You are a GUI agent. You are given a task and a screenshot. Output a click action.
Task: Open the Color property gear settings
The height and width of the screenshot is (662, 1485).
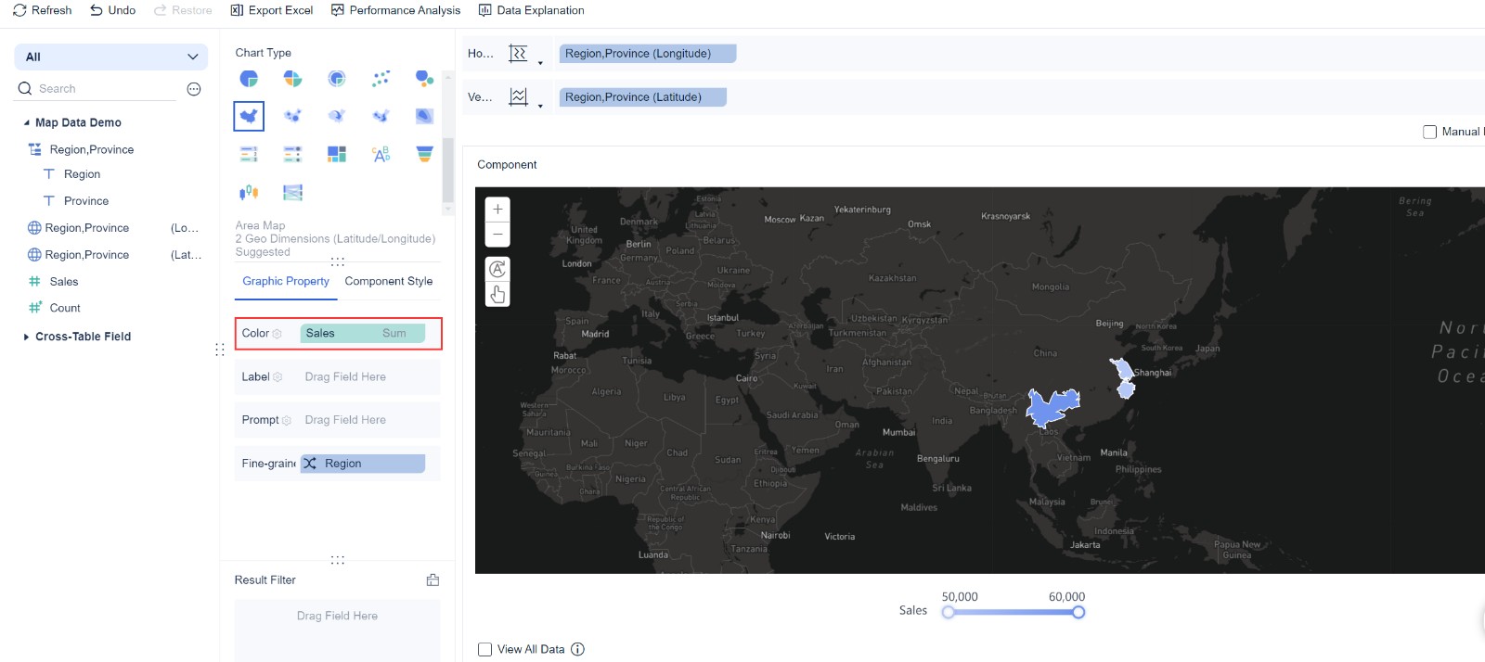[x=277, y=334]
